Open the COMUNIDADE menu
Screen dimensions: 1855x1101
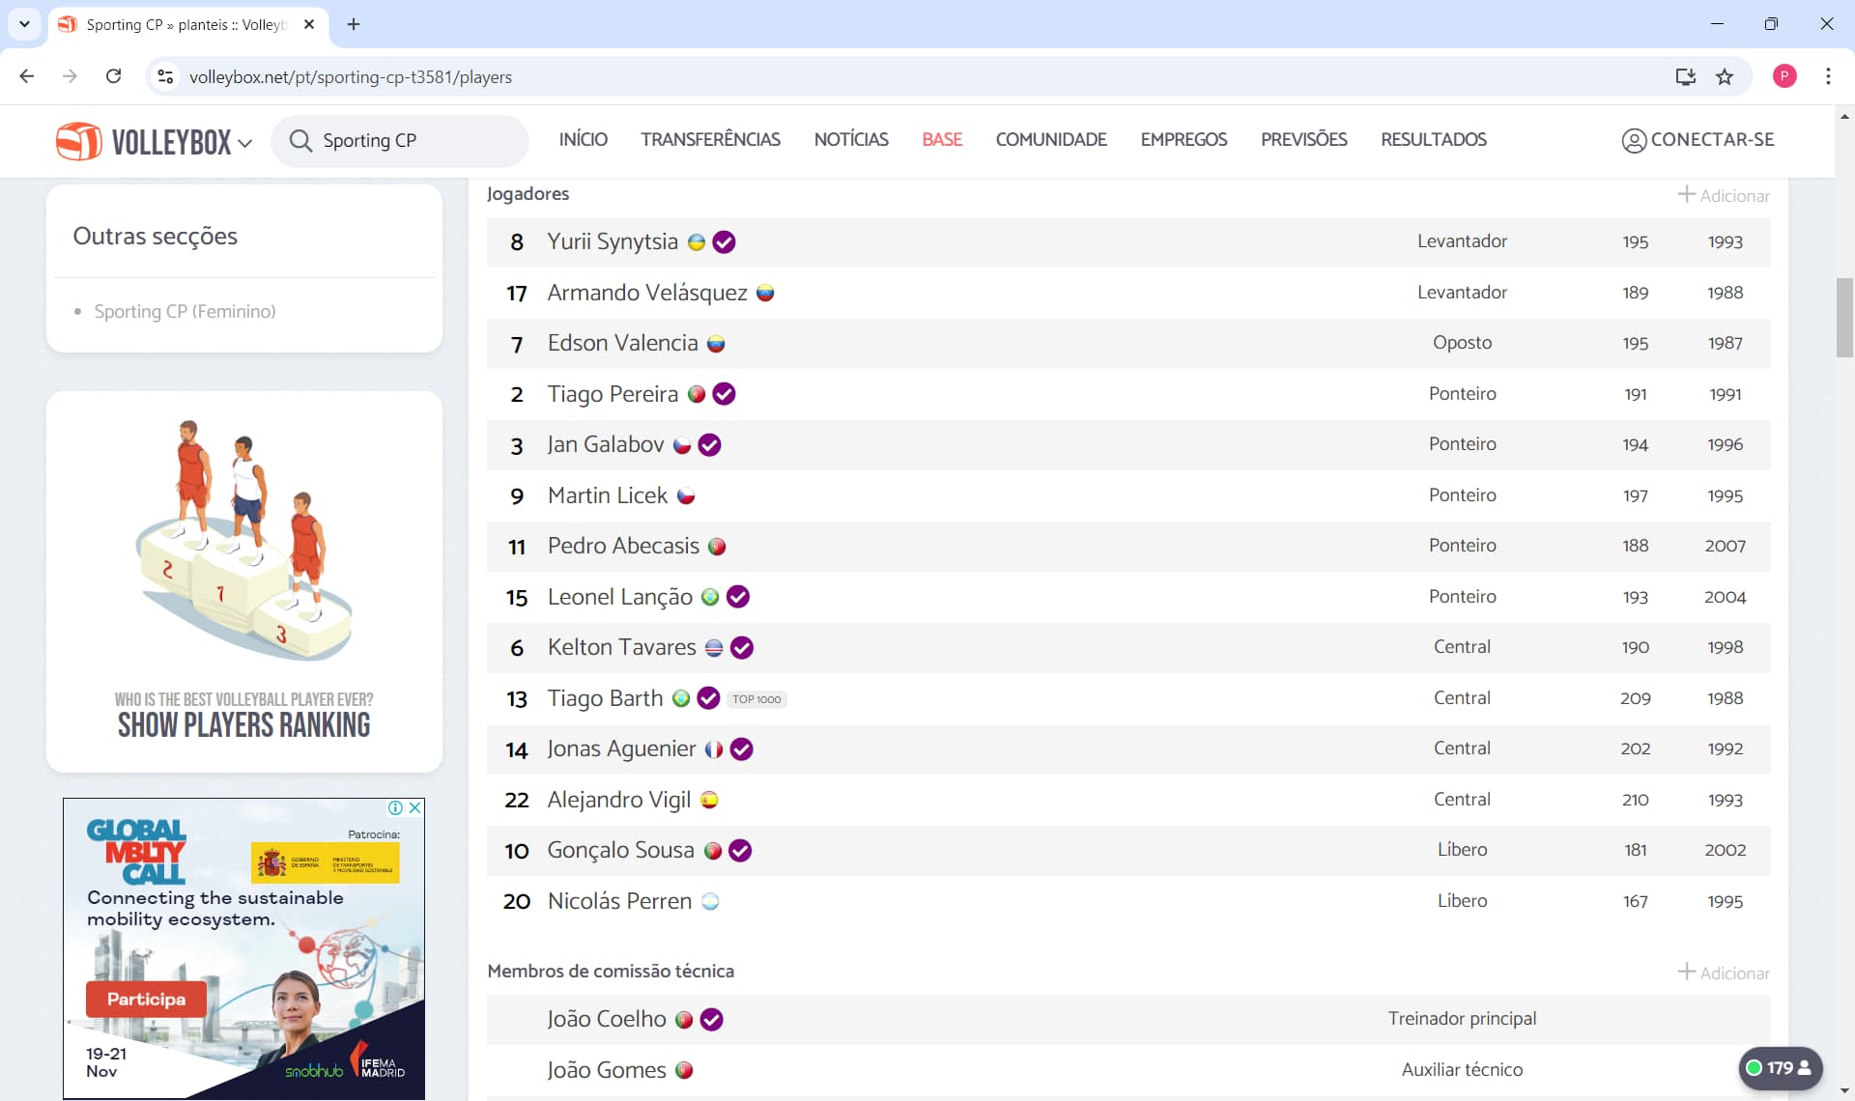pos(1051,140)
